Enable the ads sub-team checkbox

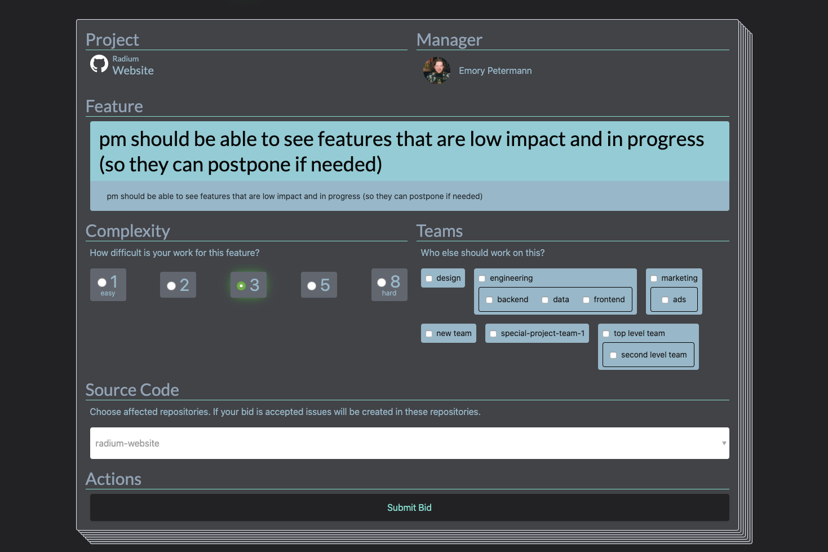665,300
